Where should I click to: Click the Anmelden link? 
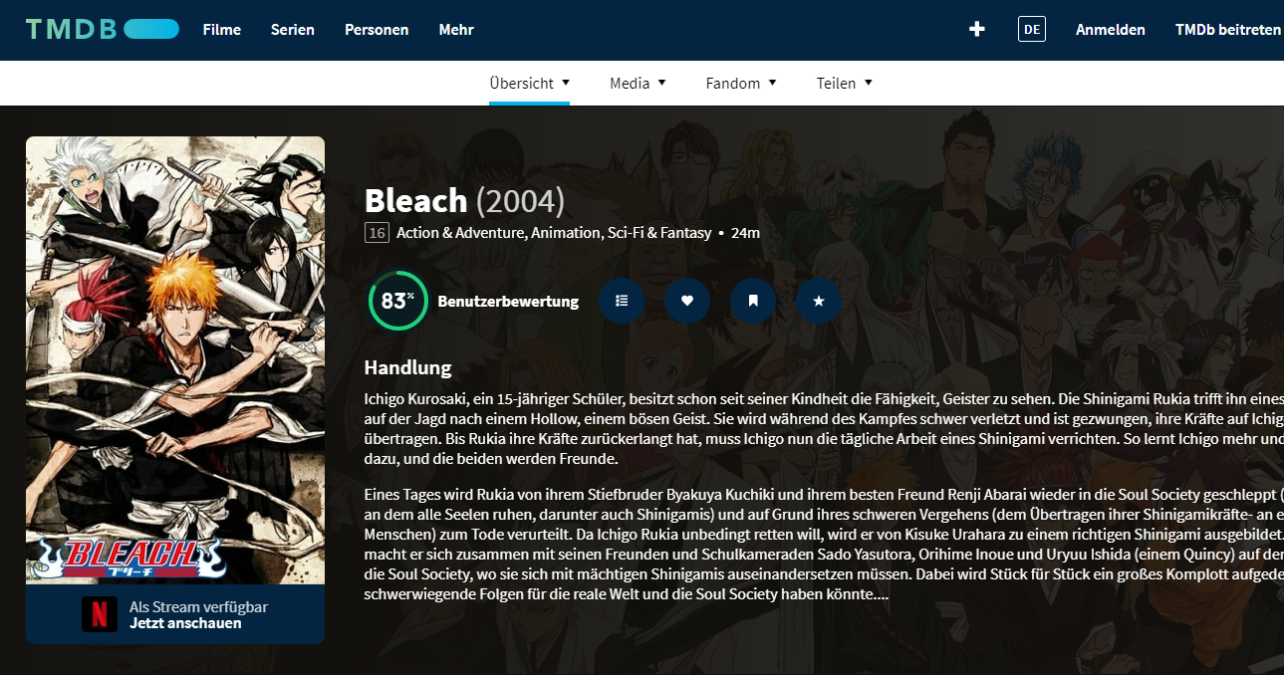(1111, 30)
